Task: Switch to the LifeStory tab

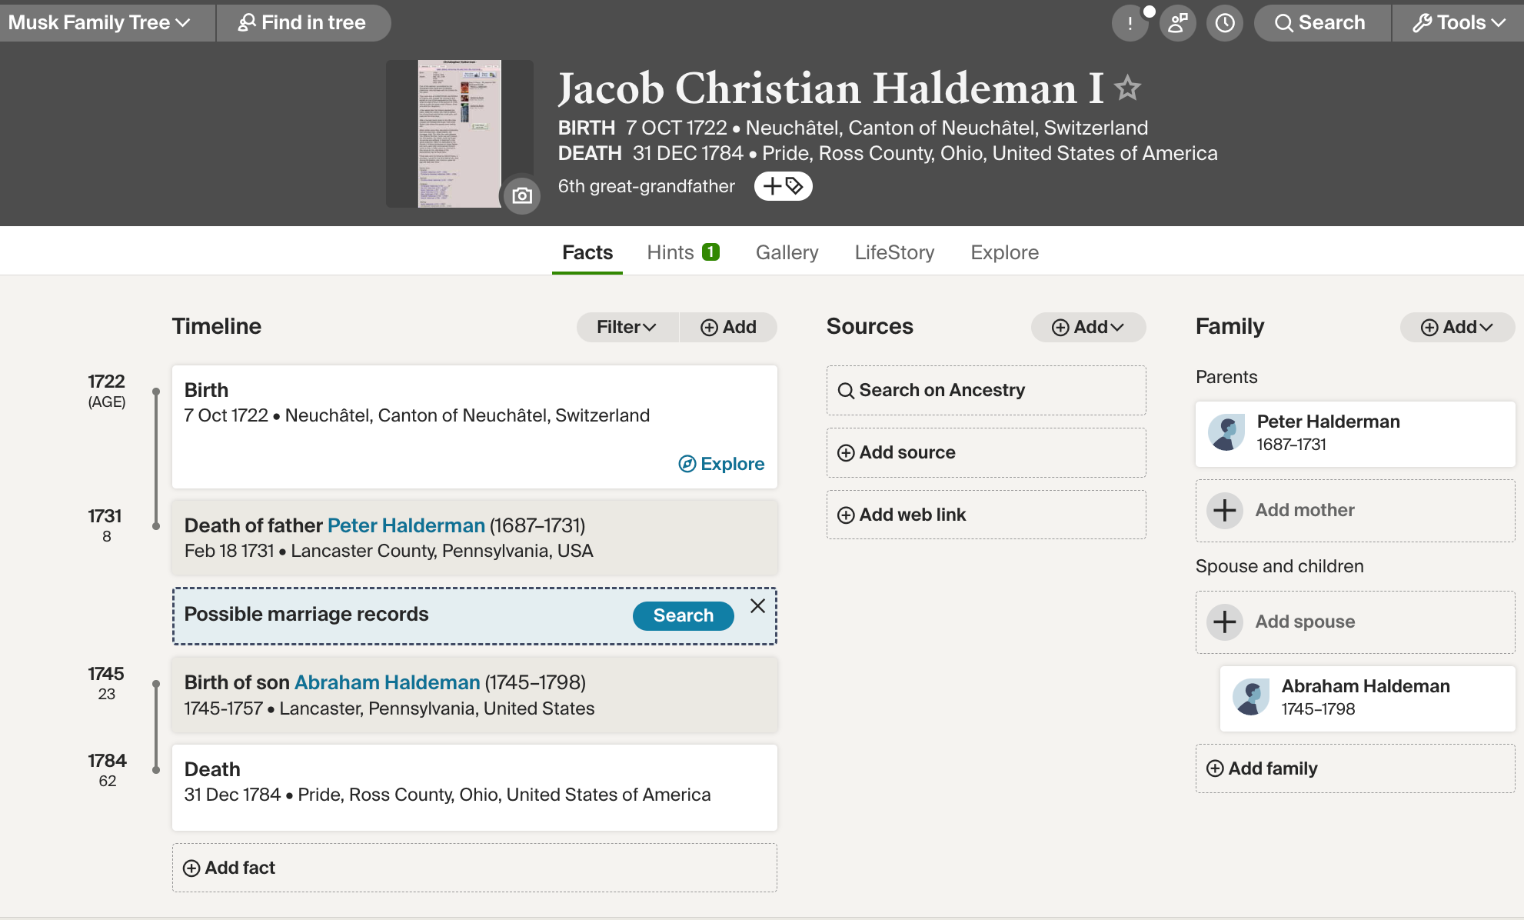Action: [x=894, y=252]
